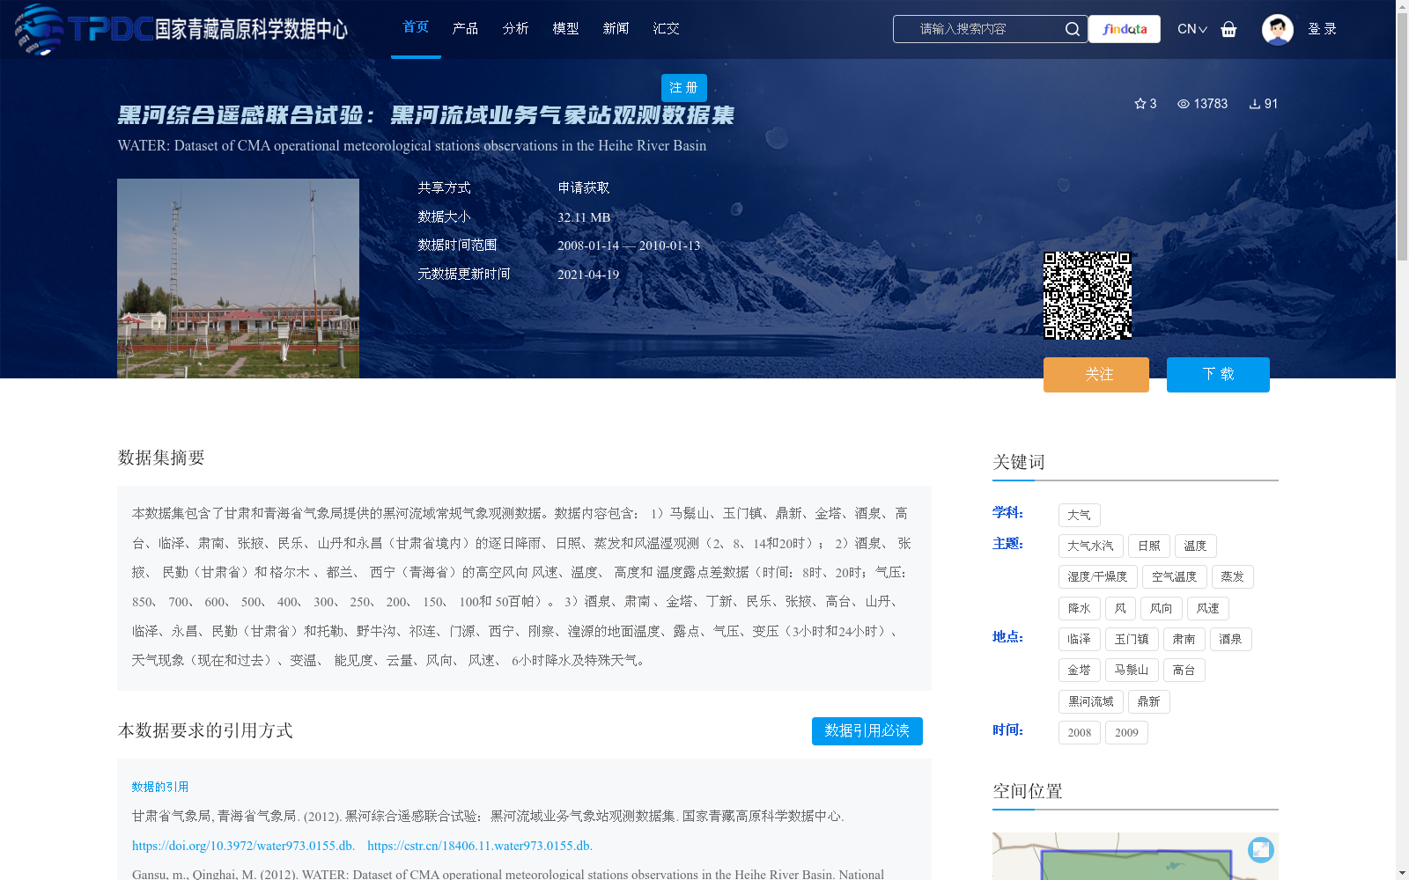The height and width of the screenshot is (880, 1409).
Task: Click the scrollbar up arrow
Action: pyautogui.click(x=1402, y=6)
